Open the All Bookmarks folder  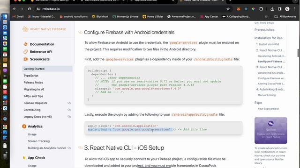tap(285, 17)
